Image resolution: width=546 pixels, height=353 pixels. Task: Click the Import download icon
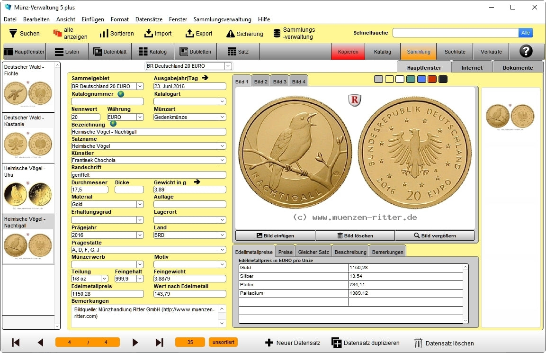(149, 34)
